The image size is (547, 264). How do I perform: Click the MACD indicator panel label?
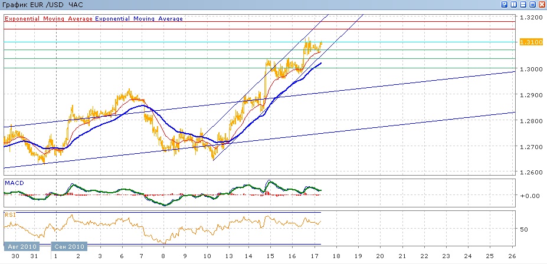coord(14,183)
